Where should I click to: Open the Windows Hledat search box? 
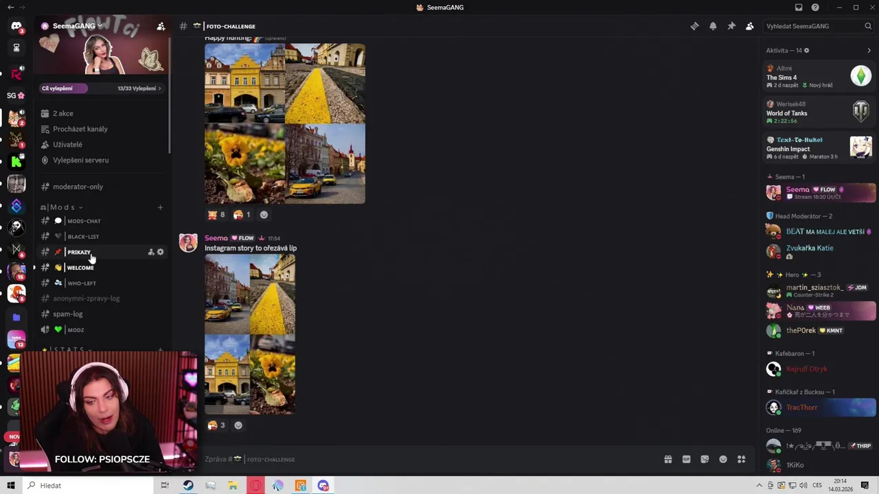tap(88, 485)
